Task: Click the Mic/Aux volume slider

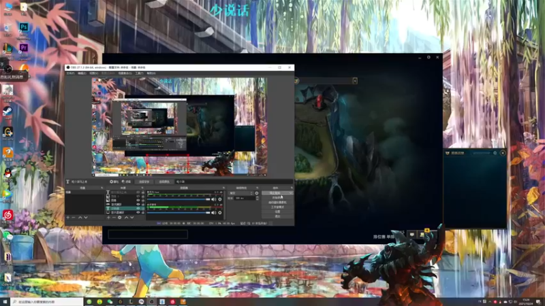Action: [x=178, y=199]
